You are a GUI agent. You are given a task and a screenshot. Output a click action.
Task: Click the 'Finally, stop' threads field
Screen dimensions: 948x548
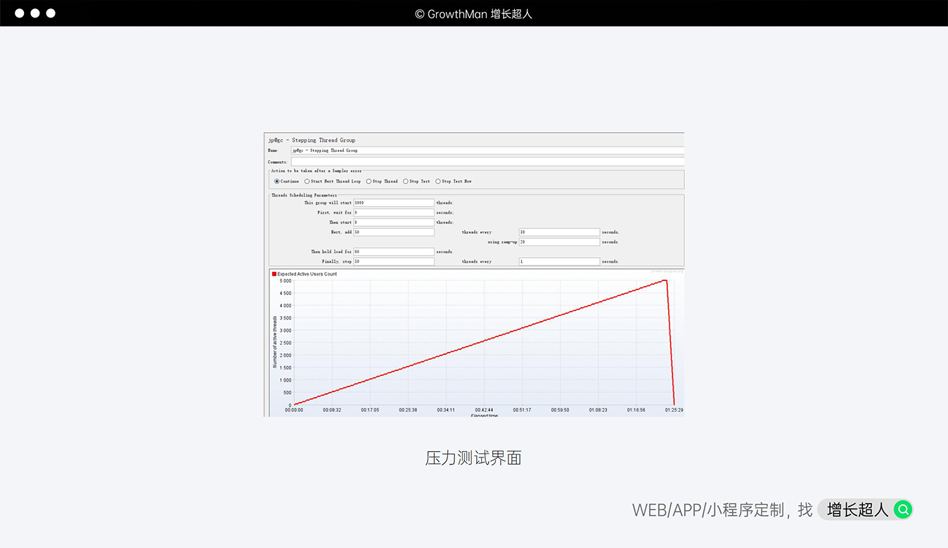pos(394,261)
